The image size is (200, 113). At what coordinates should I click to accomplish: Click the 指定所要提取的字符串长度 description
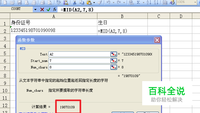point(70,90)
